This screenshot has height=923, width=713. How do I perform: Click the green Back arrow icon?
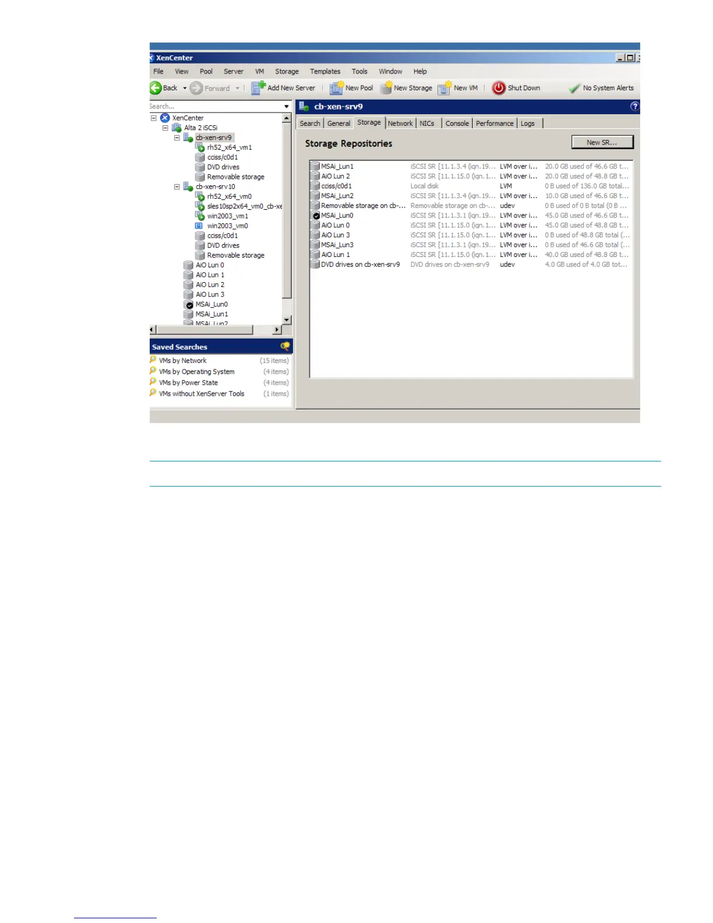[156, 88]
